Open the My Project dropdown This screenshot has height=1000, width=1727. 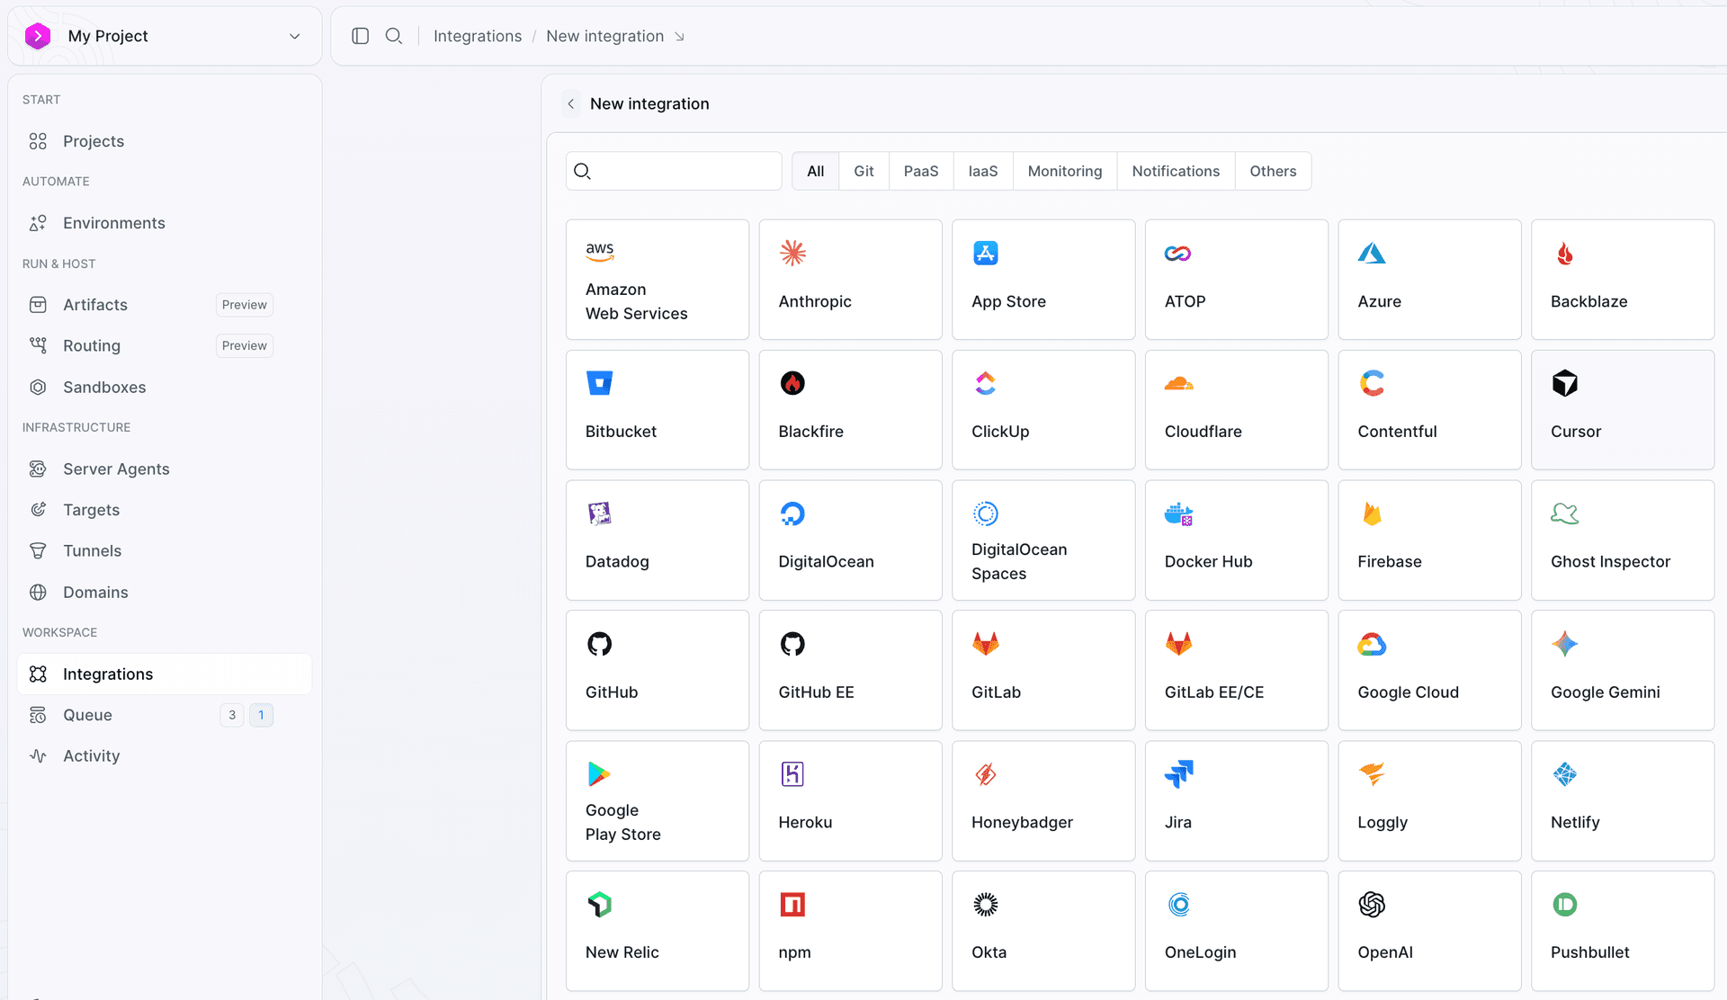[165, 36]
